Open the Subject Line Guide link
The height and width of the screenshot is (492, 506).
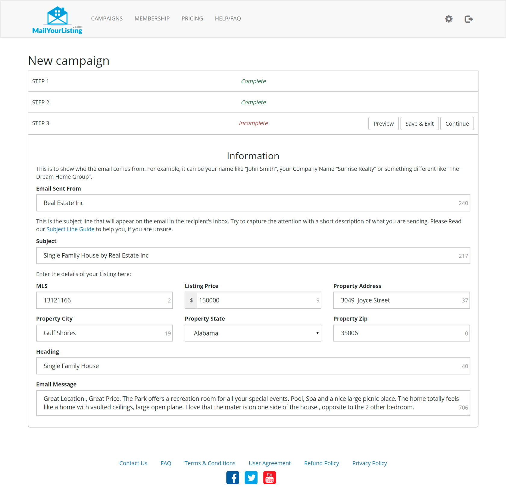70,229
